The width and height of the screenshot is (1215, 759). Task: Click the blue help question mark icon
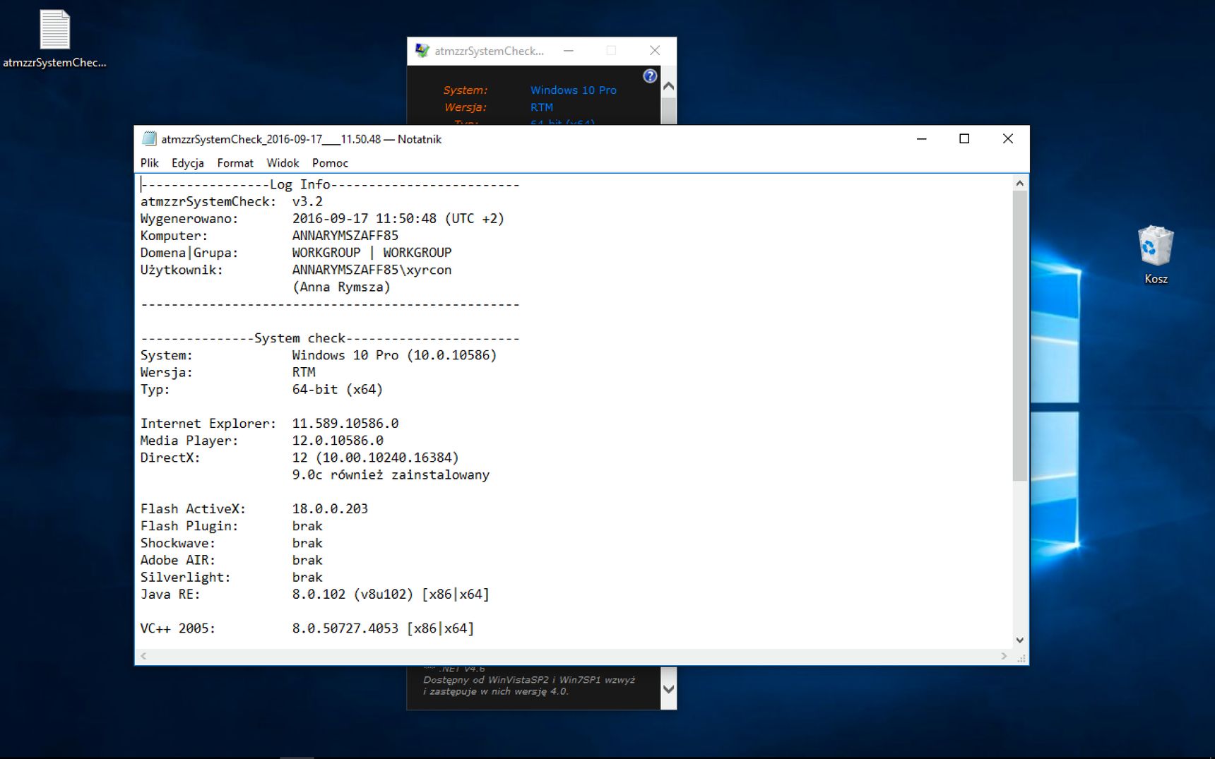tap(650, 76)
